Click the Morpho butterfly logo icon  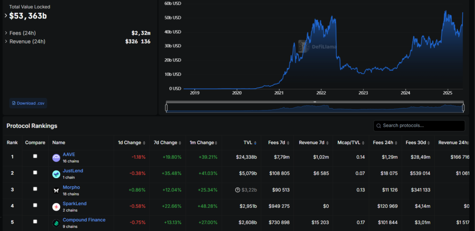pos(56,190)
